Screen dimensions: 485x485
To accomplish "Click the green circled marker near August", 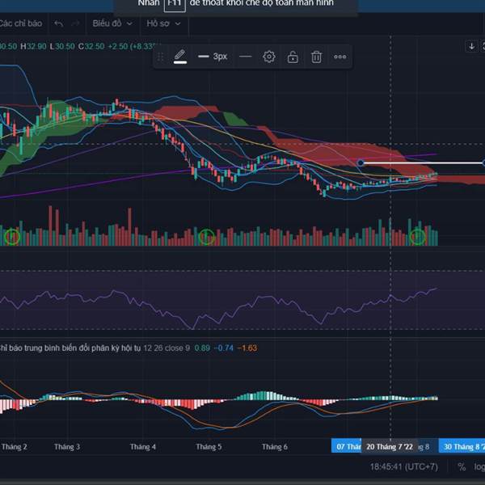I will pos(418,237).
